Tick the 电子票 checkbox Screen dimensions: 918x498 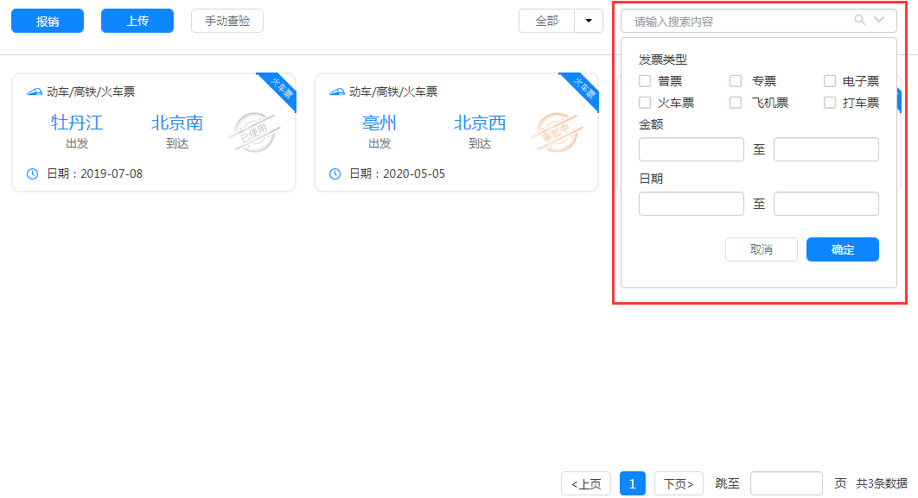(830, 81)
